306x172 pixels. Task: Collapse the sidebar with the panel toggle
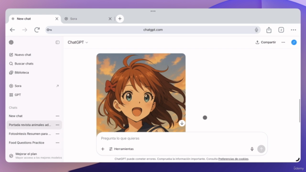coord(57,43)
